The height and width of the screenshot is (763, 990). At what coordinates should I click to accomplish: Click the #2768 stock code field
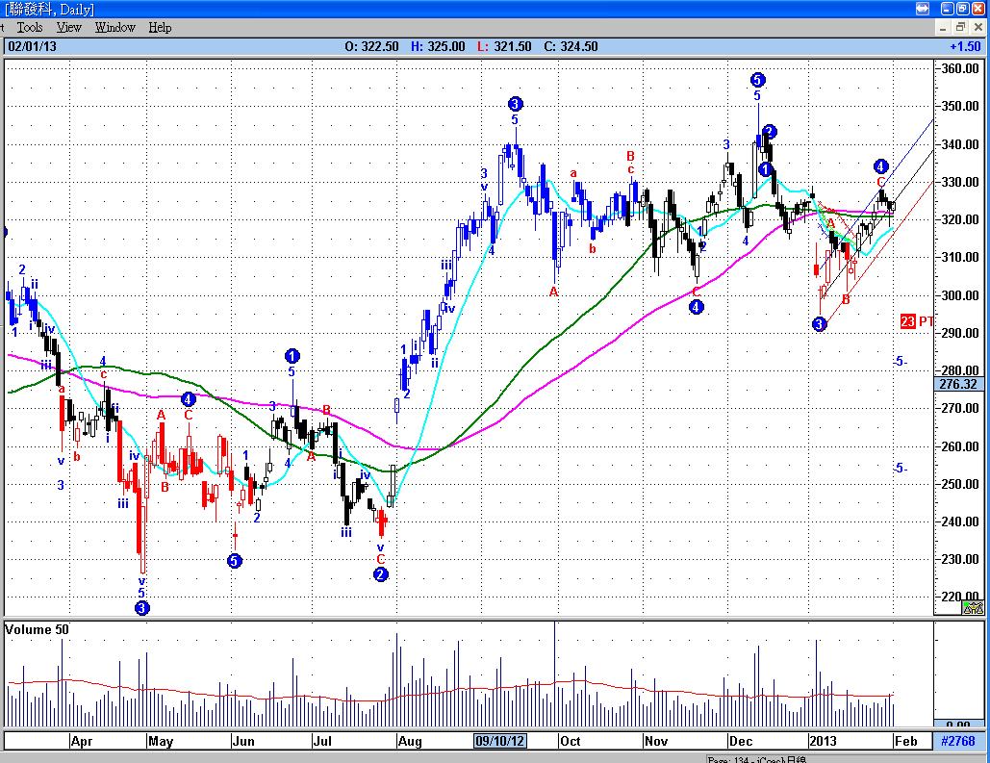[x=958, y=741]
